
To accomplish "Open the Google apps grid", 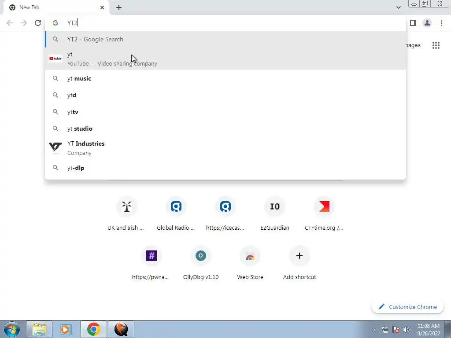I will click(x=436, y=45).
